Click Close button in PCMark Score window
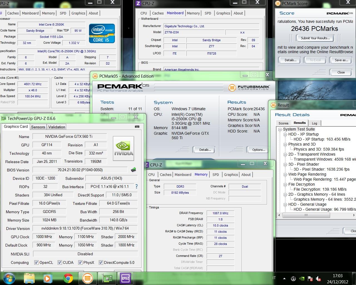The width and height of the screenshot is (356, 285). click(341, 72)
